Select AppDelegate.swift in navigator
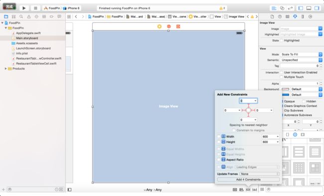 point(28,33)
